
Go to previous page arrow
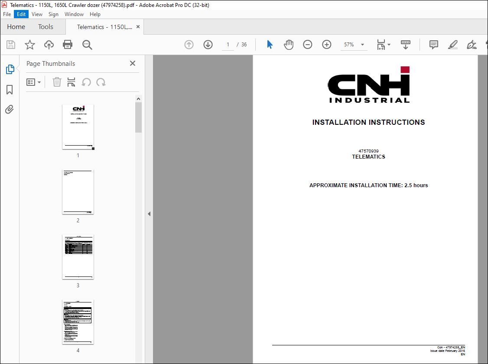coord(189,45)
